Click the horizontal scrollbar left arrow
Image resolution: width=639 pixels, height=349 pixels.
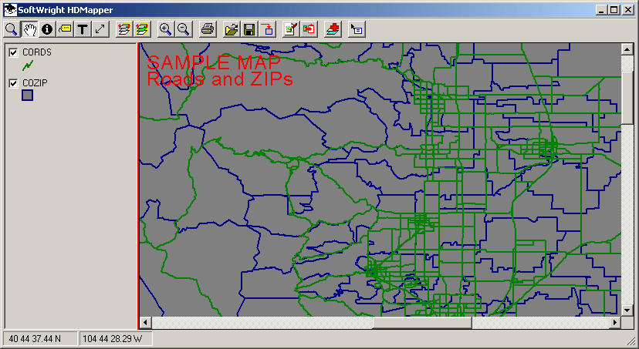coord(145,323)
